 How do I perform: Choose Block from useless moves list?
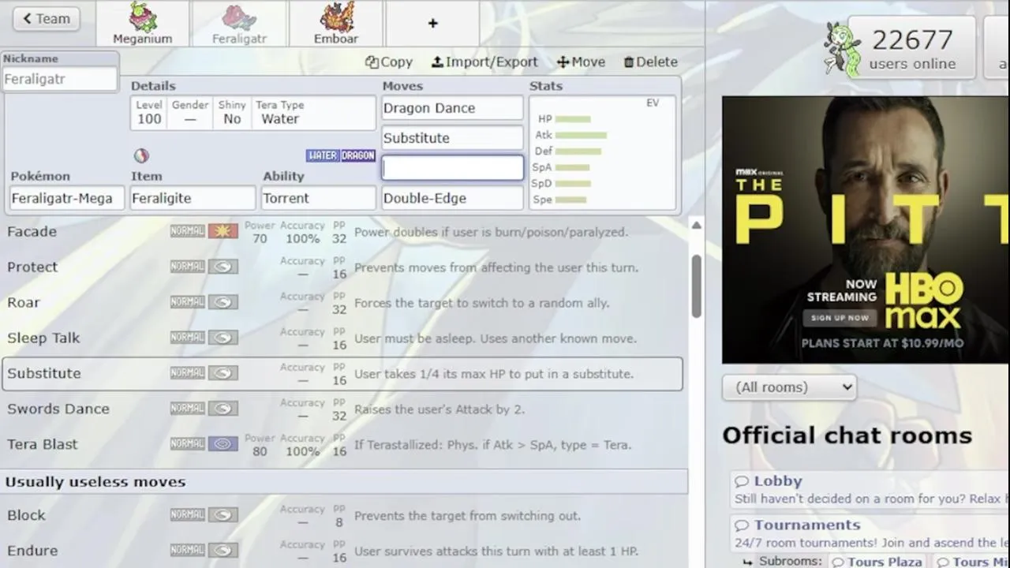[x=342, y=516]
